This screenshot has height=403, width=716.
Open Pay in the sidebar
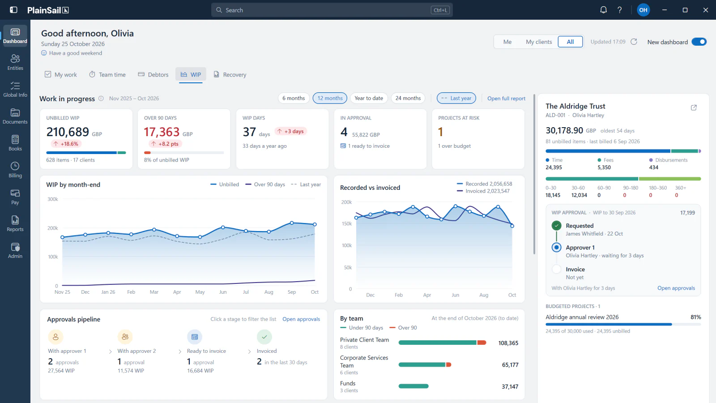point(15,197)
